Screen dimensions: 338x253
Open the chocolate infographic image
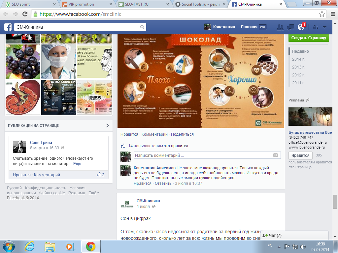click(200, 81)
